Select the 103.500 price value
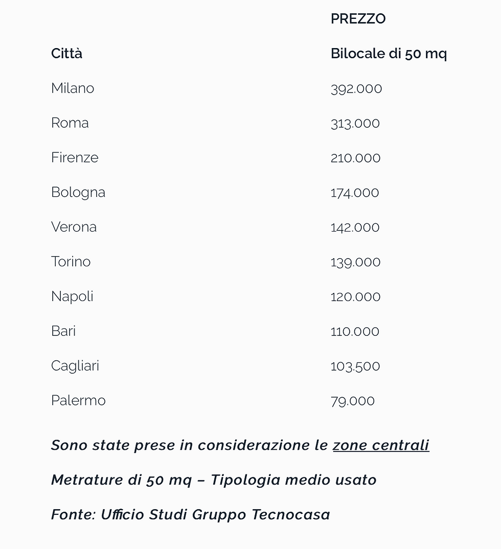This screenshot has width=501, height=549. [355, 366]
